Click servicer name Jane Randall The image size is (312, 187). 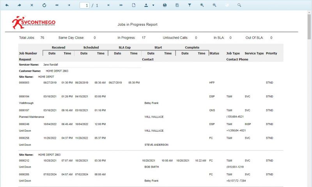(51, 65)
